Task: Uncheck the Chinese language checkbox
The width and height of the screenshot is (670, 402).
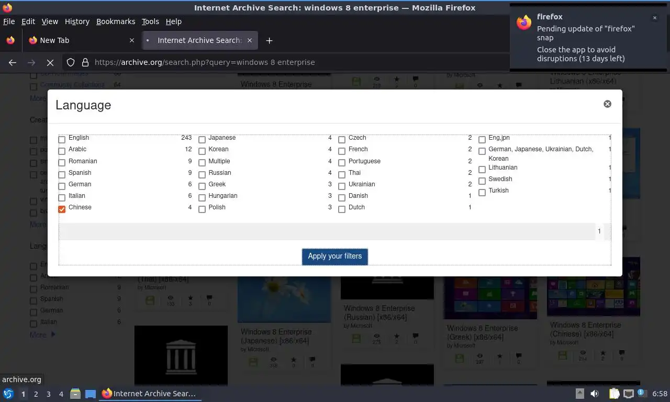Action: point(62,209)
